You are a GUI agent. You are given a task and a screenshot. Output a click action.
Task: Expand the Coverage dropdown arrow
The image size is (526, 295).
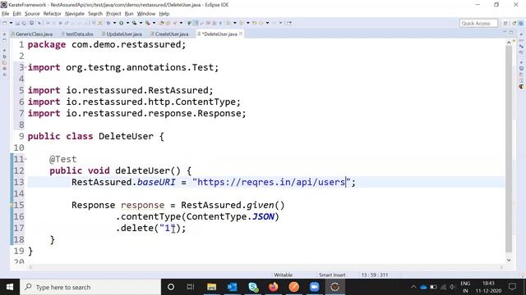click(x=141, y=23)
